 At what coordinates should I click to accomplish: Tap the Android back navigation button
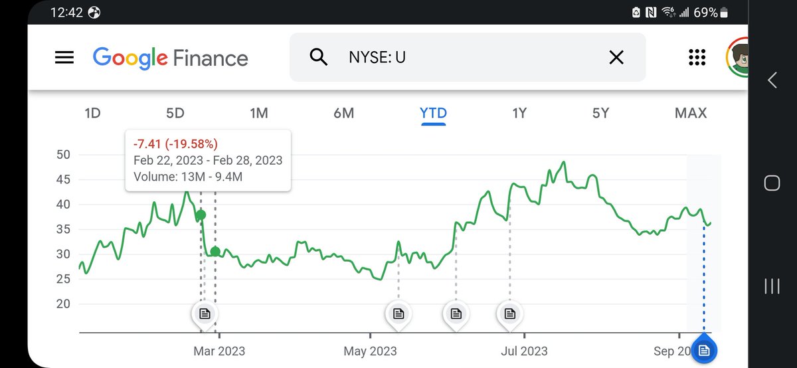(772, 80)
